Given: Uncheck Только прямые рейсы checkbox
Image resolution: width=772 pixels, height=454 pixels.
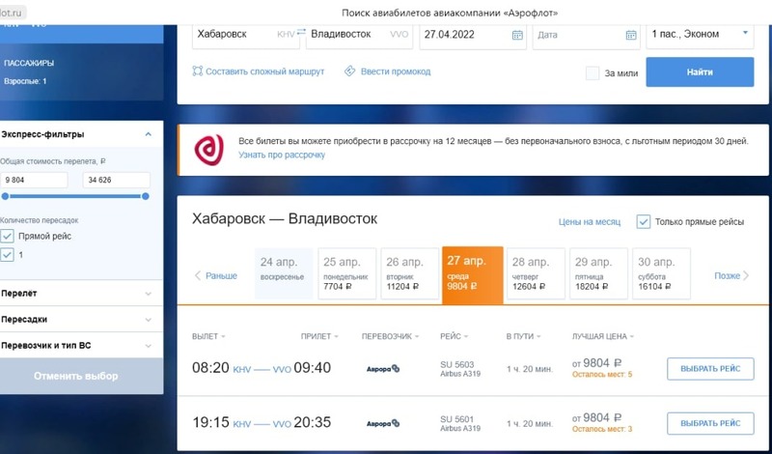Looking at the screenshot, I should click(x=643, y=222).
